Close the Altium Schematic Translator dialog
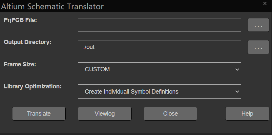272x135 pixels. [x=265, y=4]
